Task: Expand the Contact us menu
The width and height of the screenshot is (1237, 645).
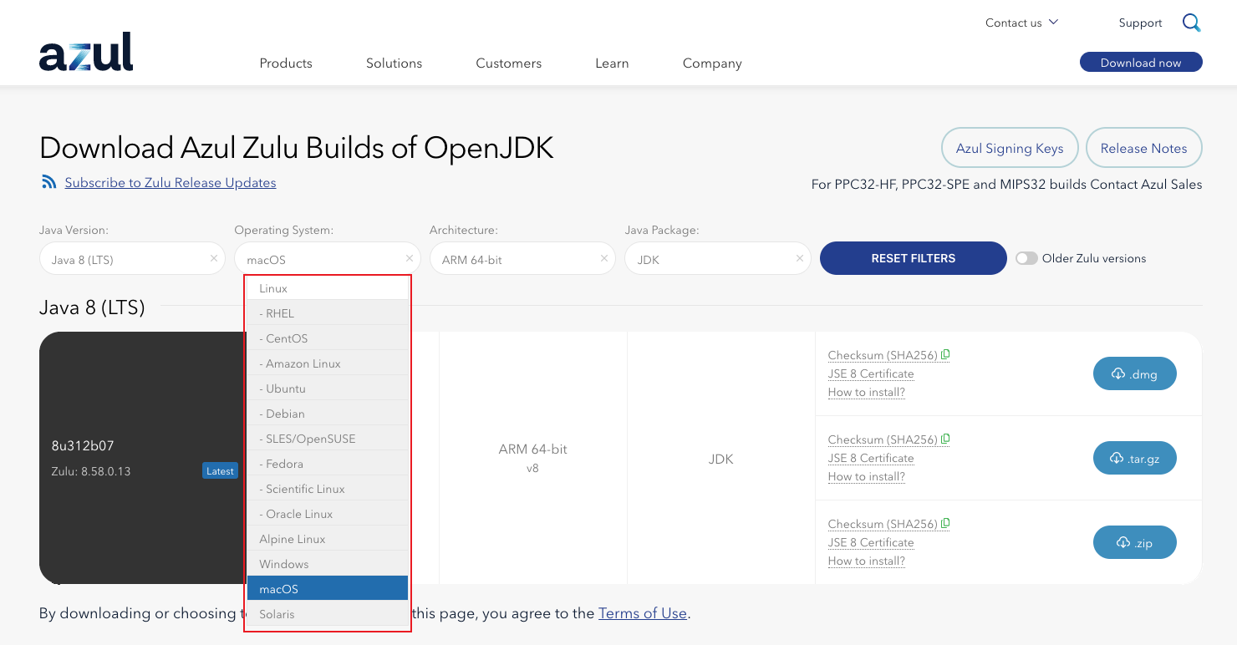Action: pyautogui.click(x=1021, y=23)
